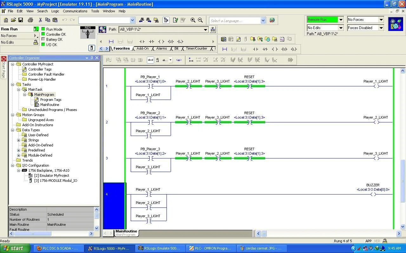
Task: Click the Windows start button
Action: click(16, 248)
